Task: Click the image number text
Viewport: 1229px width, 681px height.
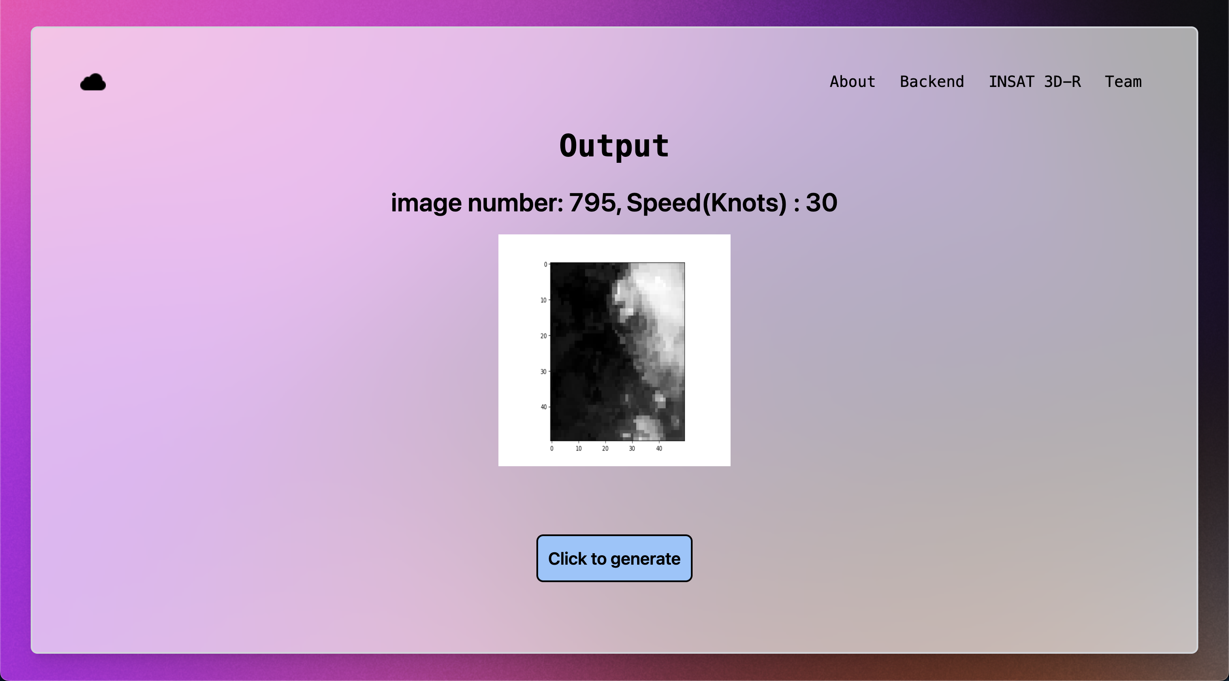Action: (477, 202)
